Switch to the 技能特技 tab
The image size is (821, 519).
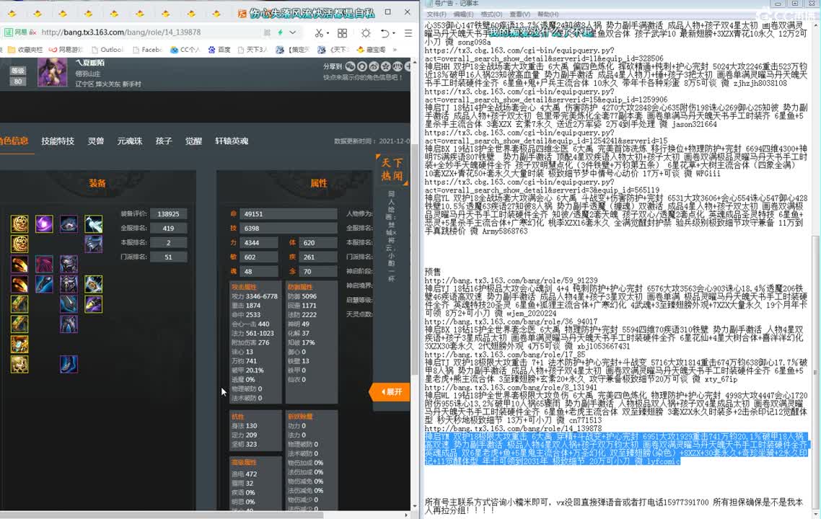click(x=58, y=141)
